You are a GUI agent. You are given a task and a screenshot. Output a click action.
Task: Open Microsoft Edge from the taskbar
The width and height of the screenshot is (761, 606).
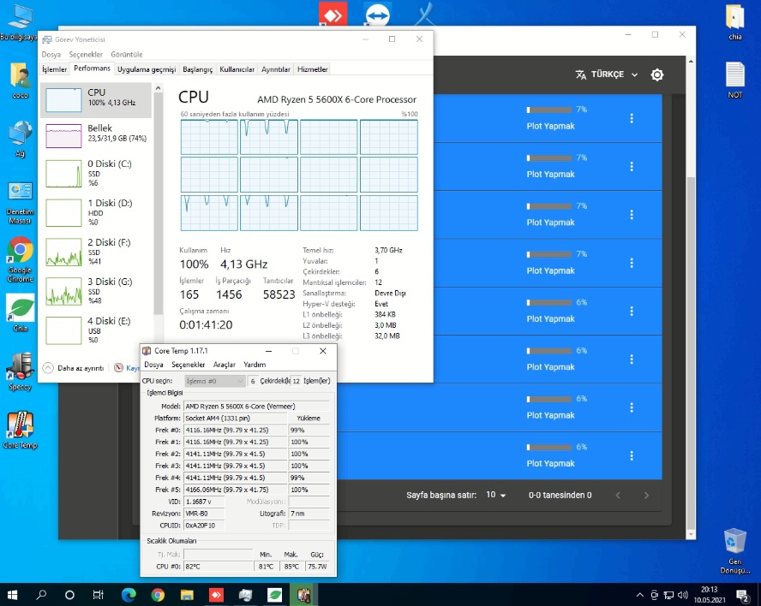[129, 595]
